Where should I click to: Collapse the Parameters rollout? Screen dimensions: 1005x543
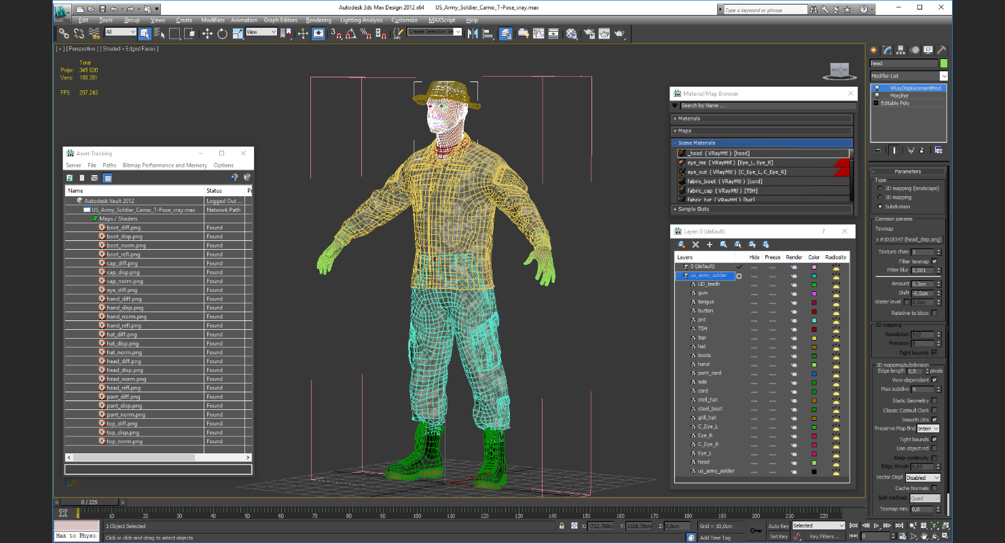908,172
